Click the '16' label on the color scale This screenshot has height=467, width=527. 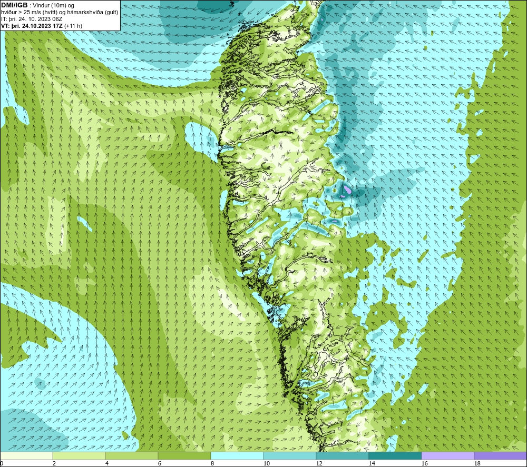tap(424, 463)
